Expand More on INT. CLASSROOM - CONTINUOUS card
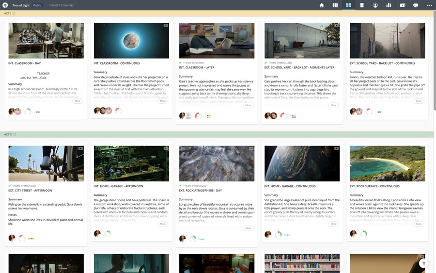The width and height of the screenshot is (436, 273). coord(163,101)
